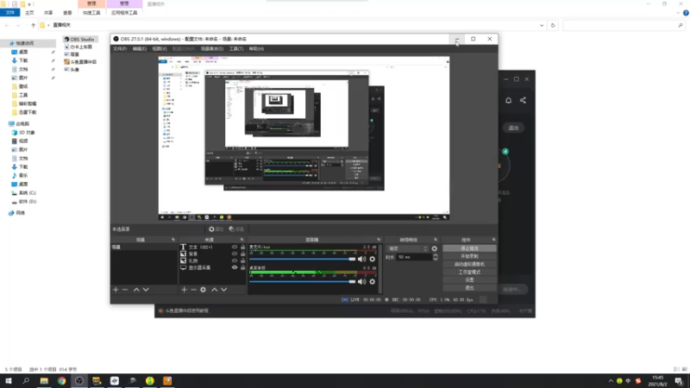This screenshot has height=388, width=690.
Task: Toggle visibility of Display Capture source
Action: 235,267
